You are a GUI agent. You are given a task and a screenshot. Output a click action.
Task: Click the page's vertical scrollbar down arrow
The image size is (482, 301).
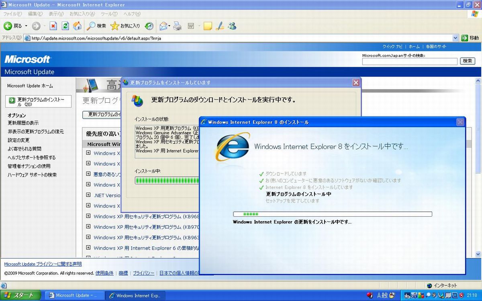pos(478,254)
